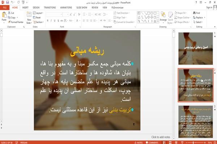Click Sign in link

(x=209, y=8)
